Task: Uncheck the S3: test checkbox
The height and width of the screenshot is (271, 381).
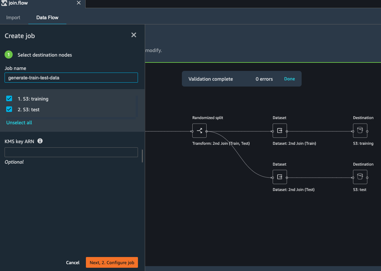Action: 9,109
